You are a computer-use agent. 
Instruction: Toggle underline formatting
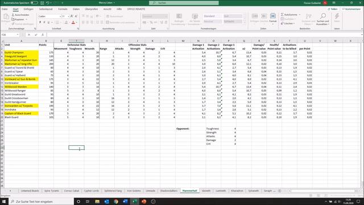tap(48, 23)
